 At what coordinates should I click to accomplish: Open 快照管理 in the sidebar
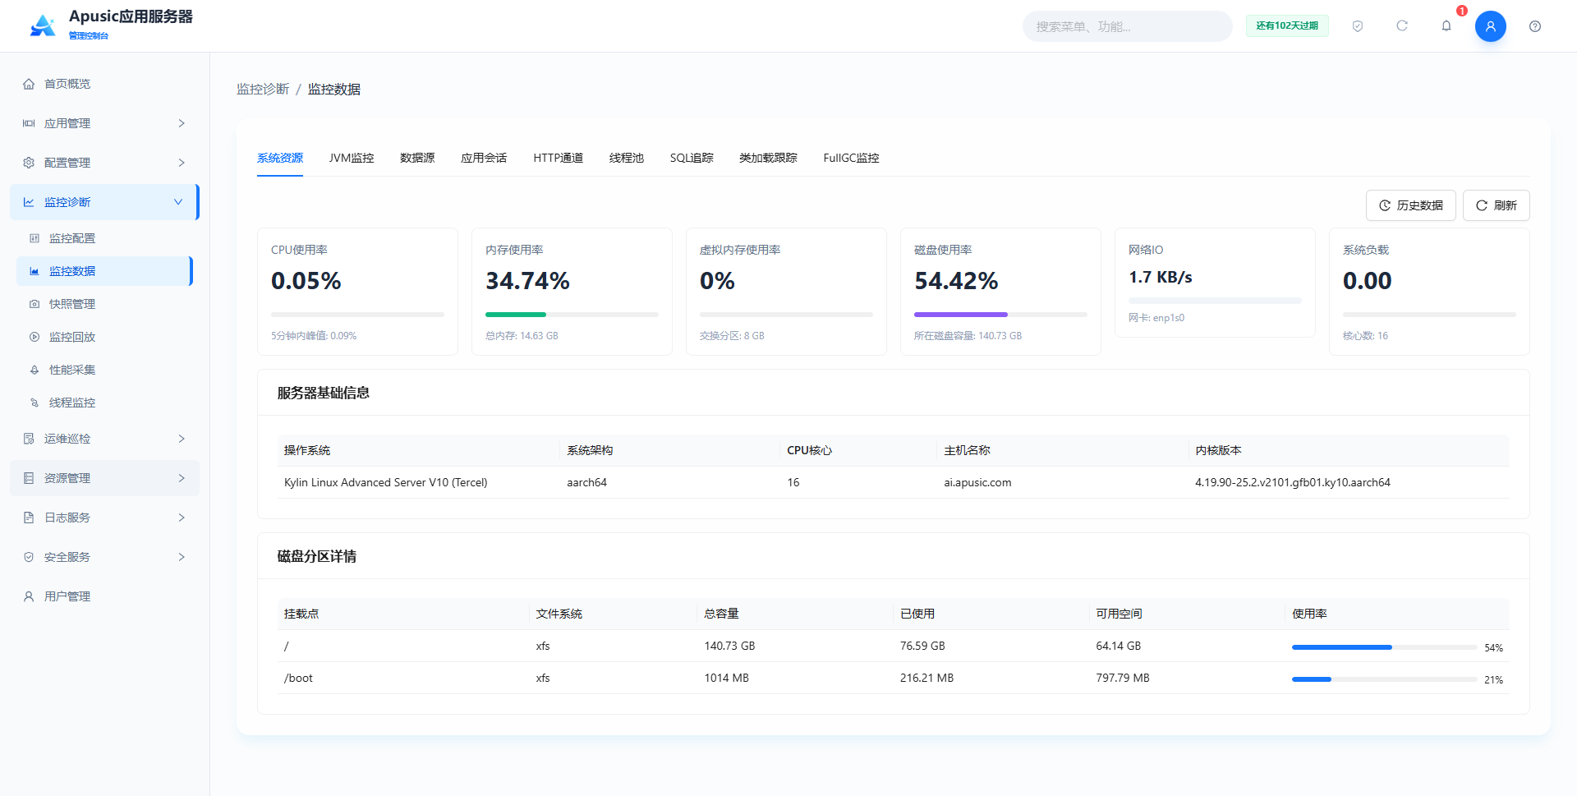click(x=104, y=304)
